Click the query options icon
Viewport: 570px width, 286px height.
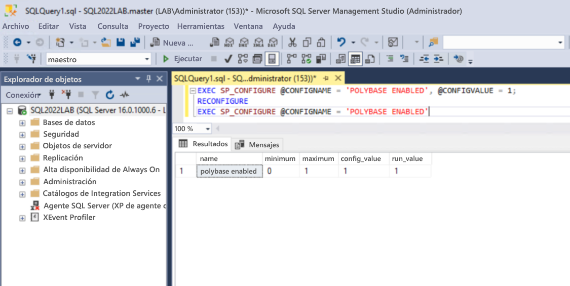pos(257,59)
